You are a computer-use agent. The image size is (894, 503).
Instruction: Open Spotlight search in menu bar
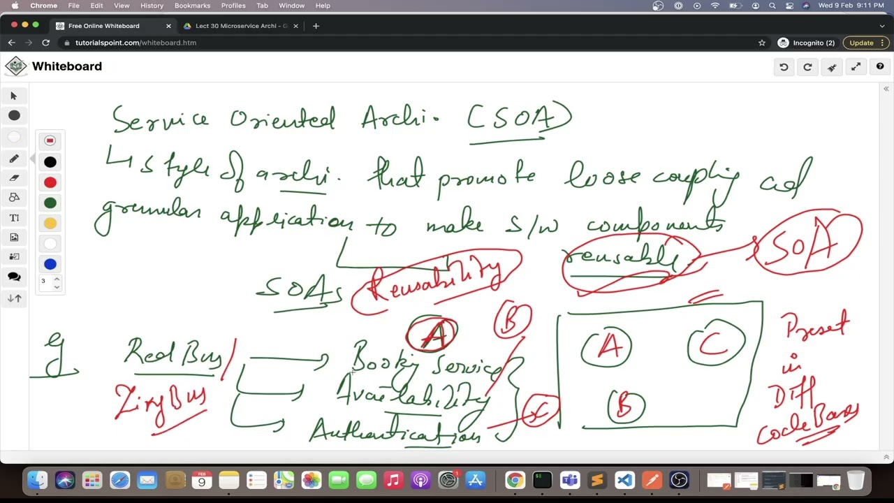click(x=772, y=6)
